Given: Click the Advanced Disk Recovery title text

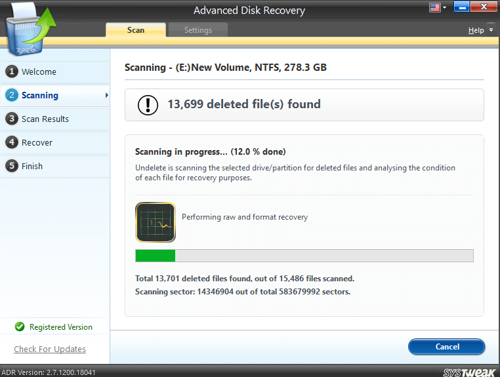Looking at the screenshot, I should 249,10.
